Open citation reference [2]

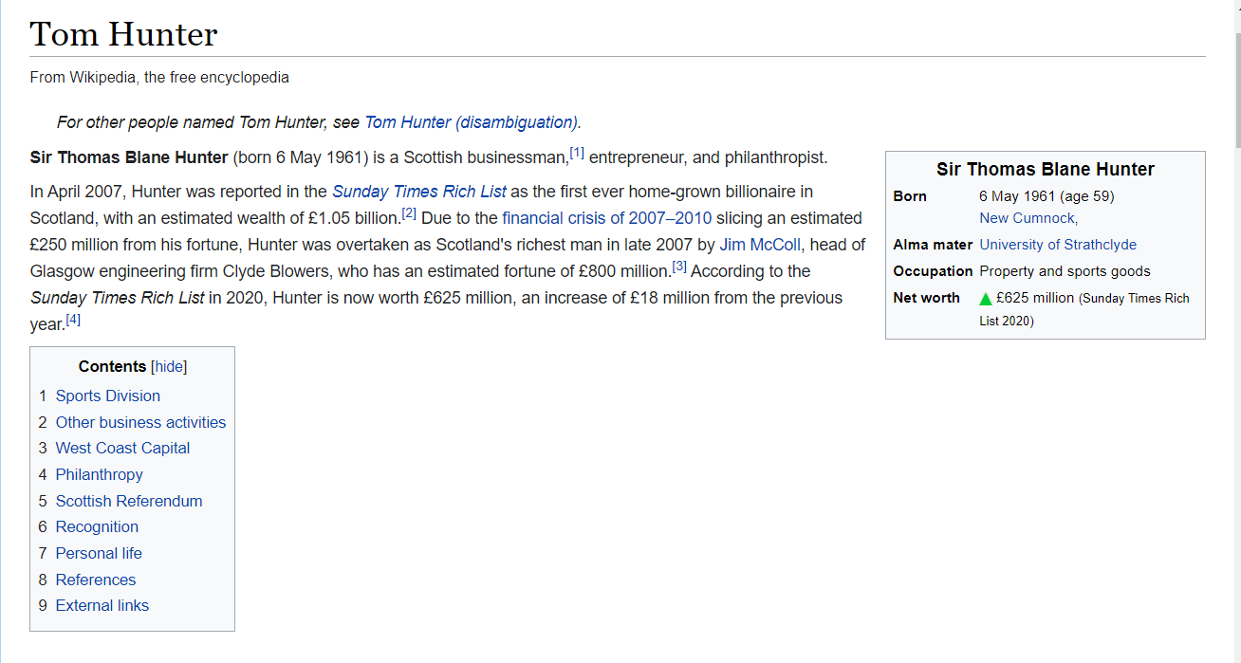[410, 213]
